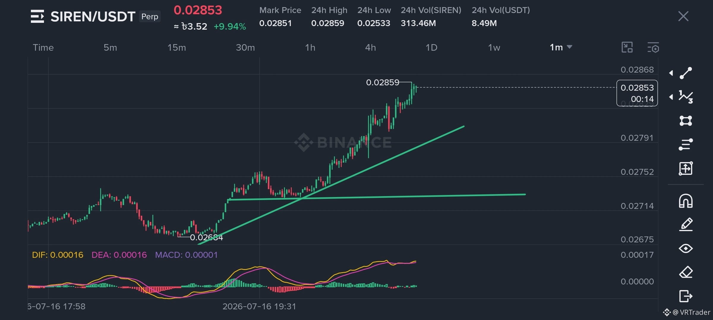Open the 1m interval dropdown

point(561,47)
